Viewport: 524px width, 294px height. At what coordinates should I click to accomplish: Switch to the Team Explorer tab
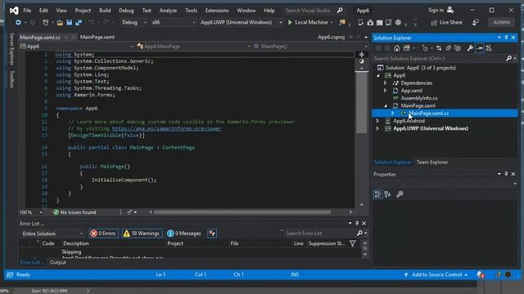432,162
